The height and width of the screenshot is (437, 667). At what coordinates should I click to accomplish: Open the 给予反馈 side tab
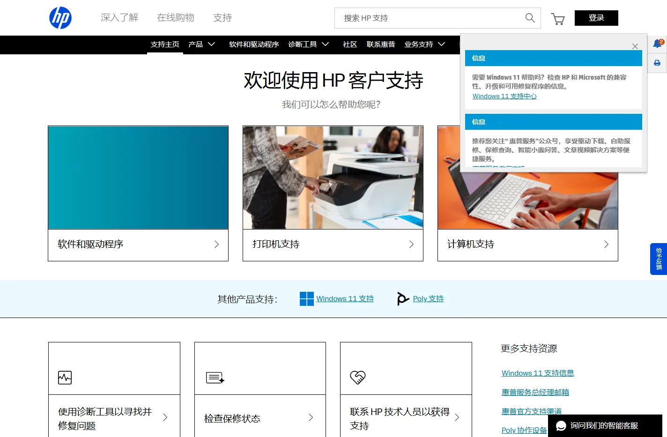click(659, 259)
